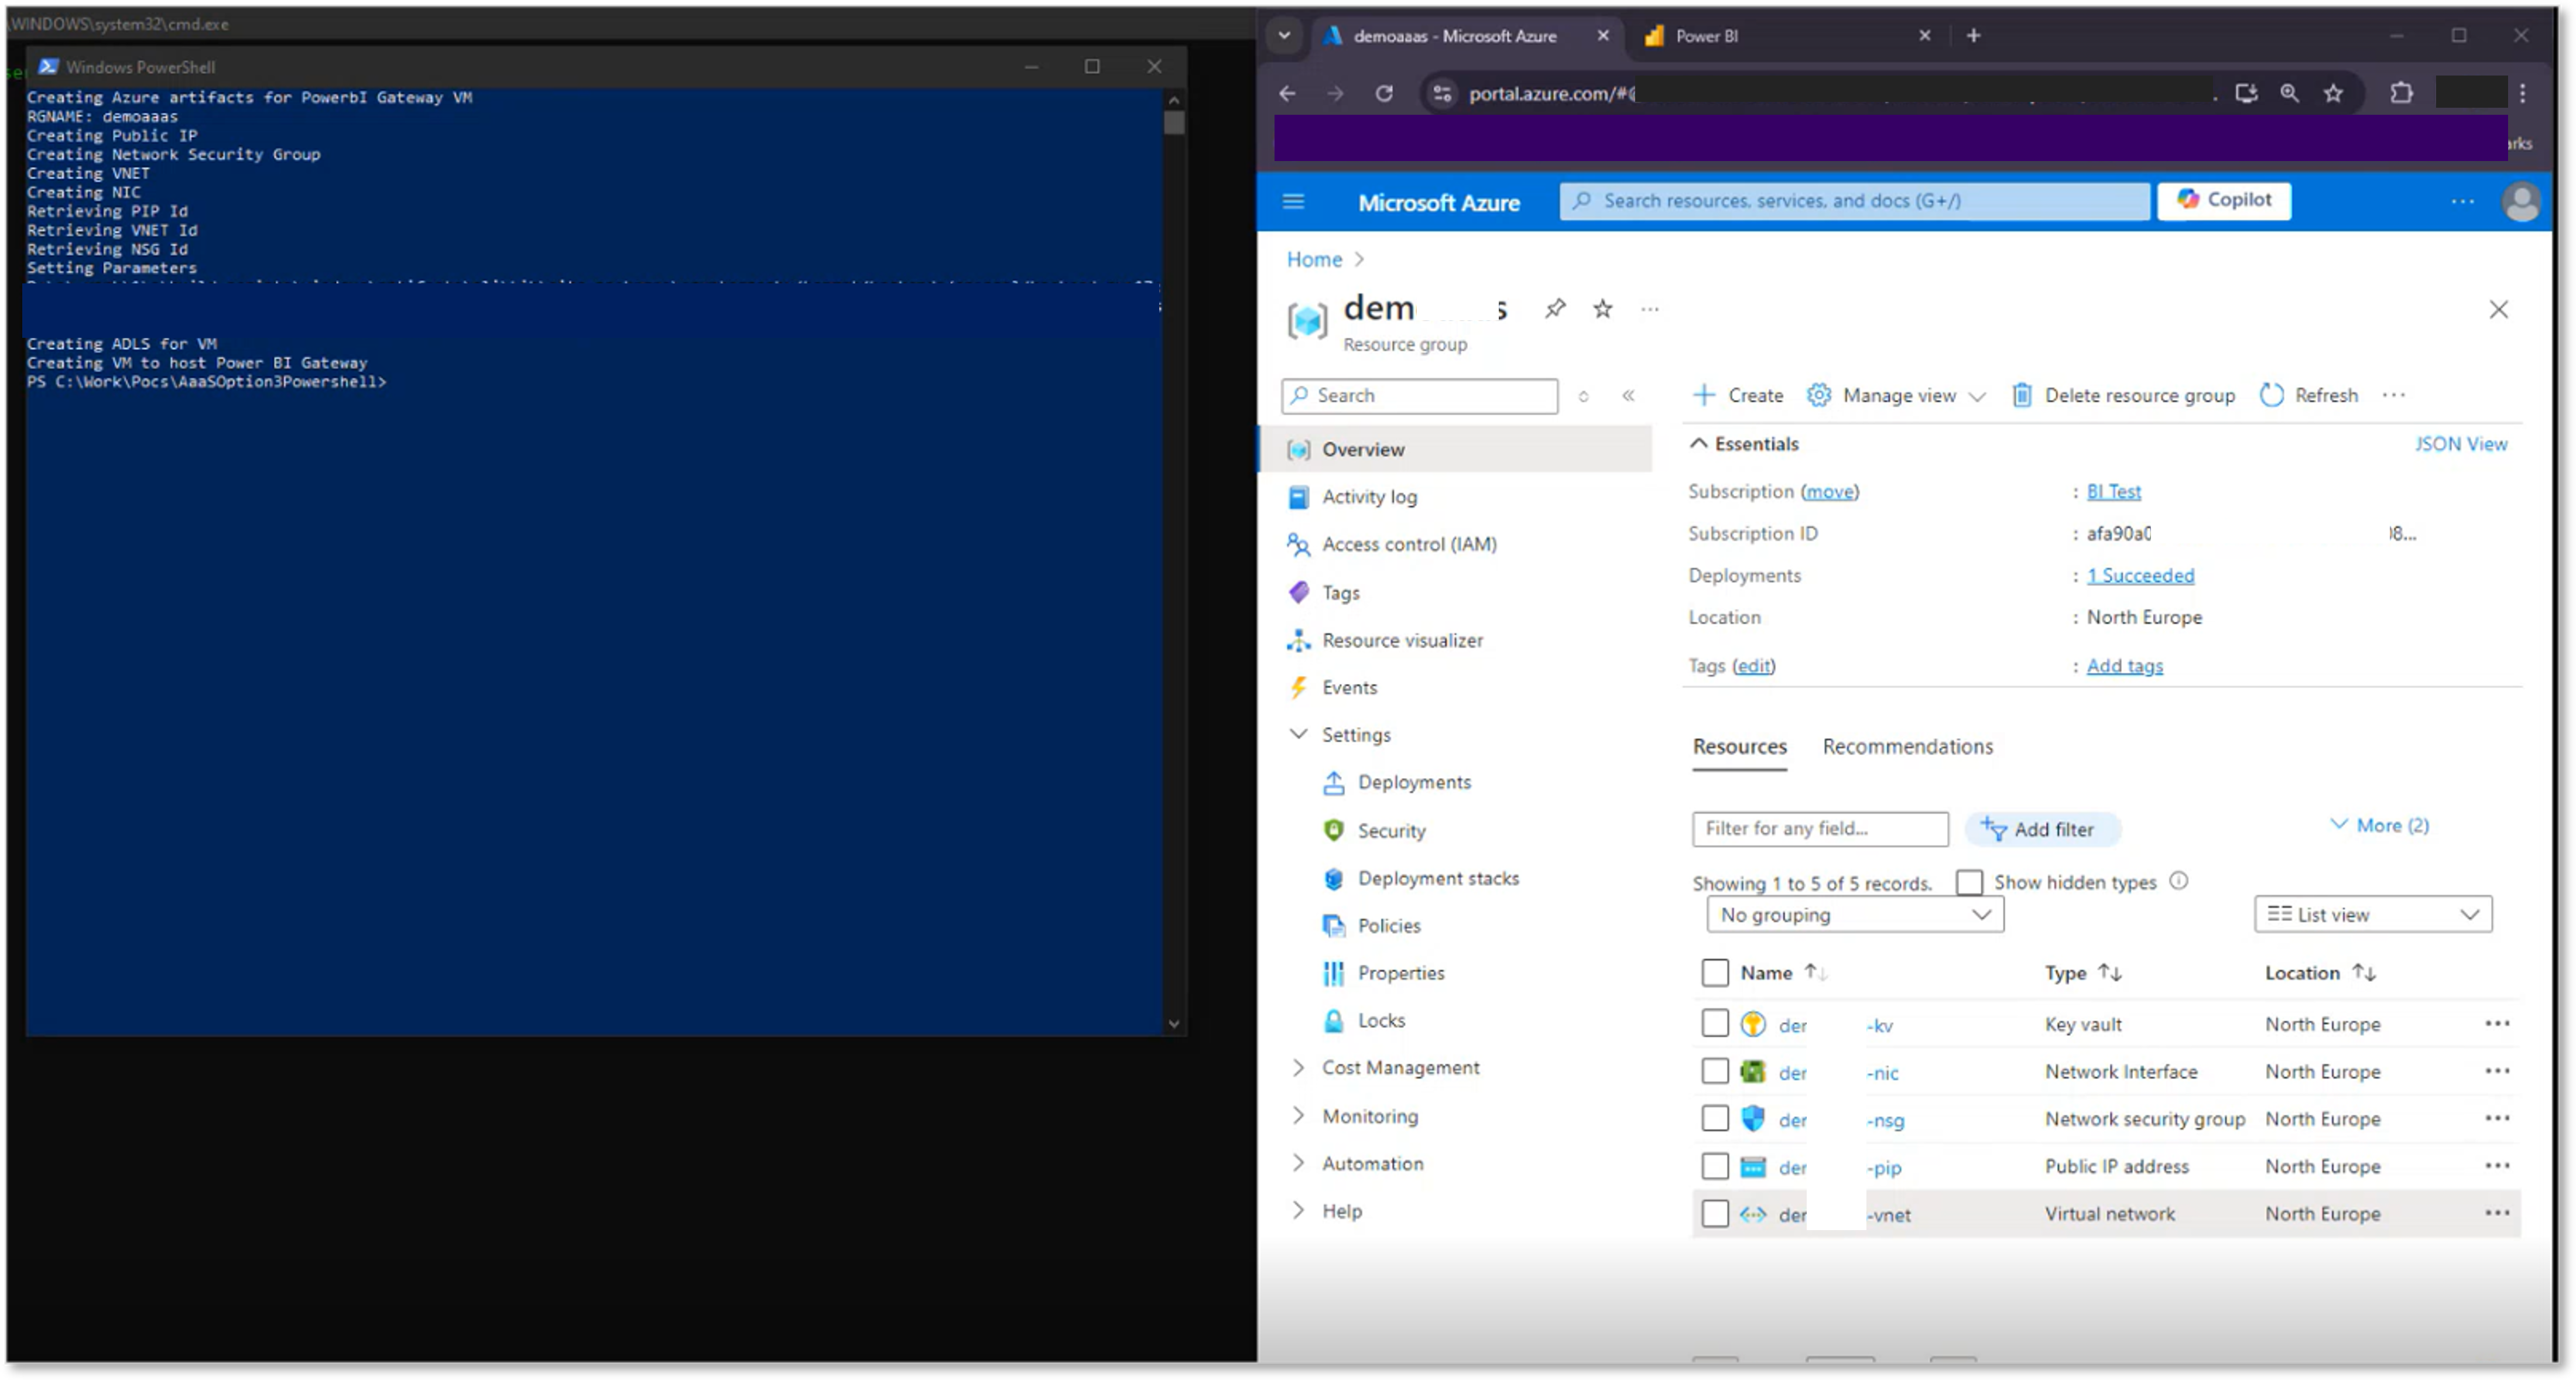Collapse the resource menu with double chevron
The image size is (2576, 1380).
(x=1628, y=396)
